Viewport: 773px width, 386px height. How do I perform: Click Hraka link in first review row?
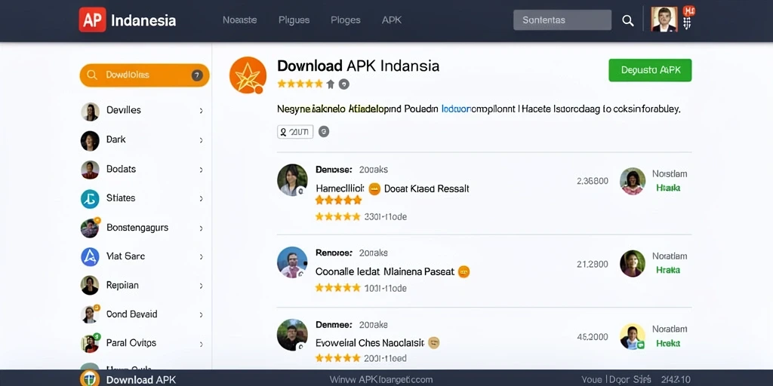pos(668,188)
